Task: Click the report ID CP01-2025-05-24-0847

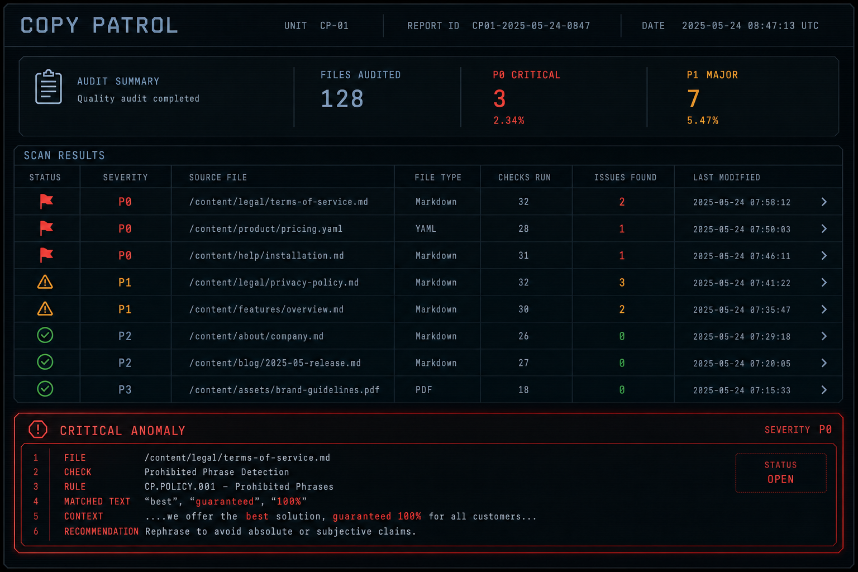Action: click(x=531, y=26)
